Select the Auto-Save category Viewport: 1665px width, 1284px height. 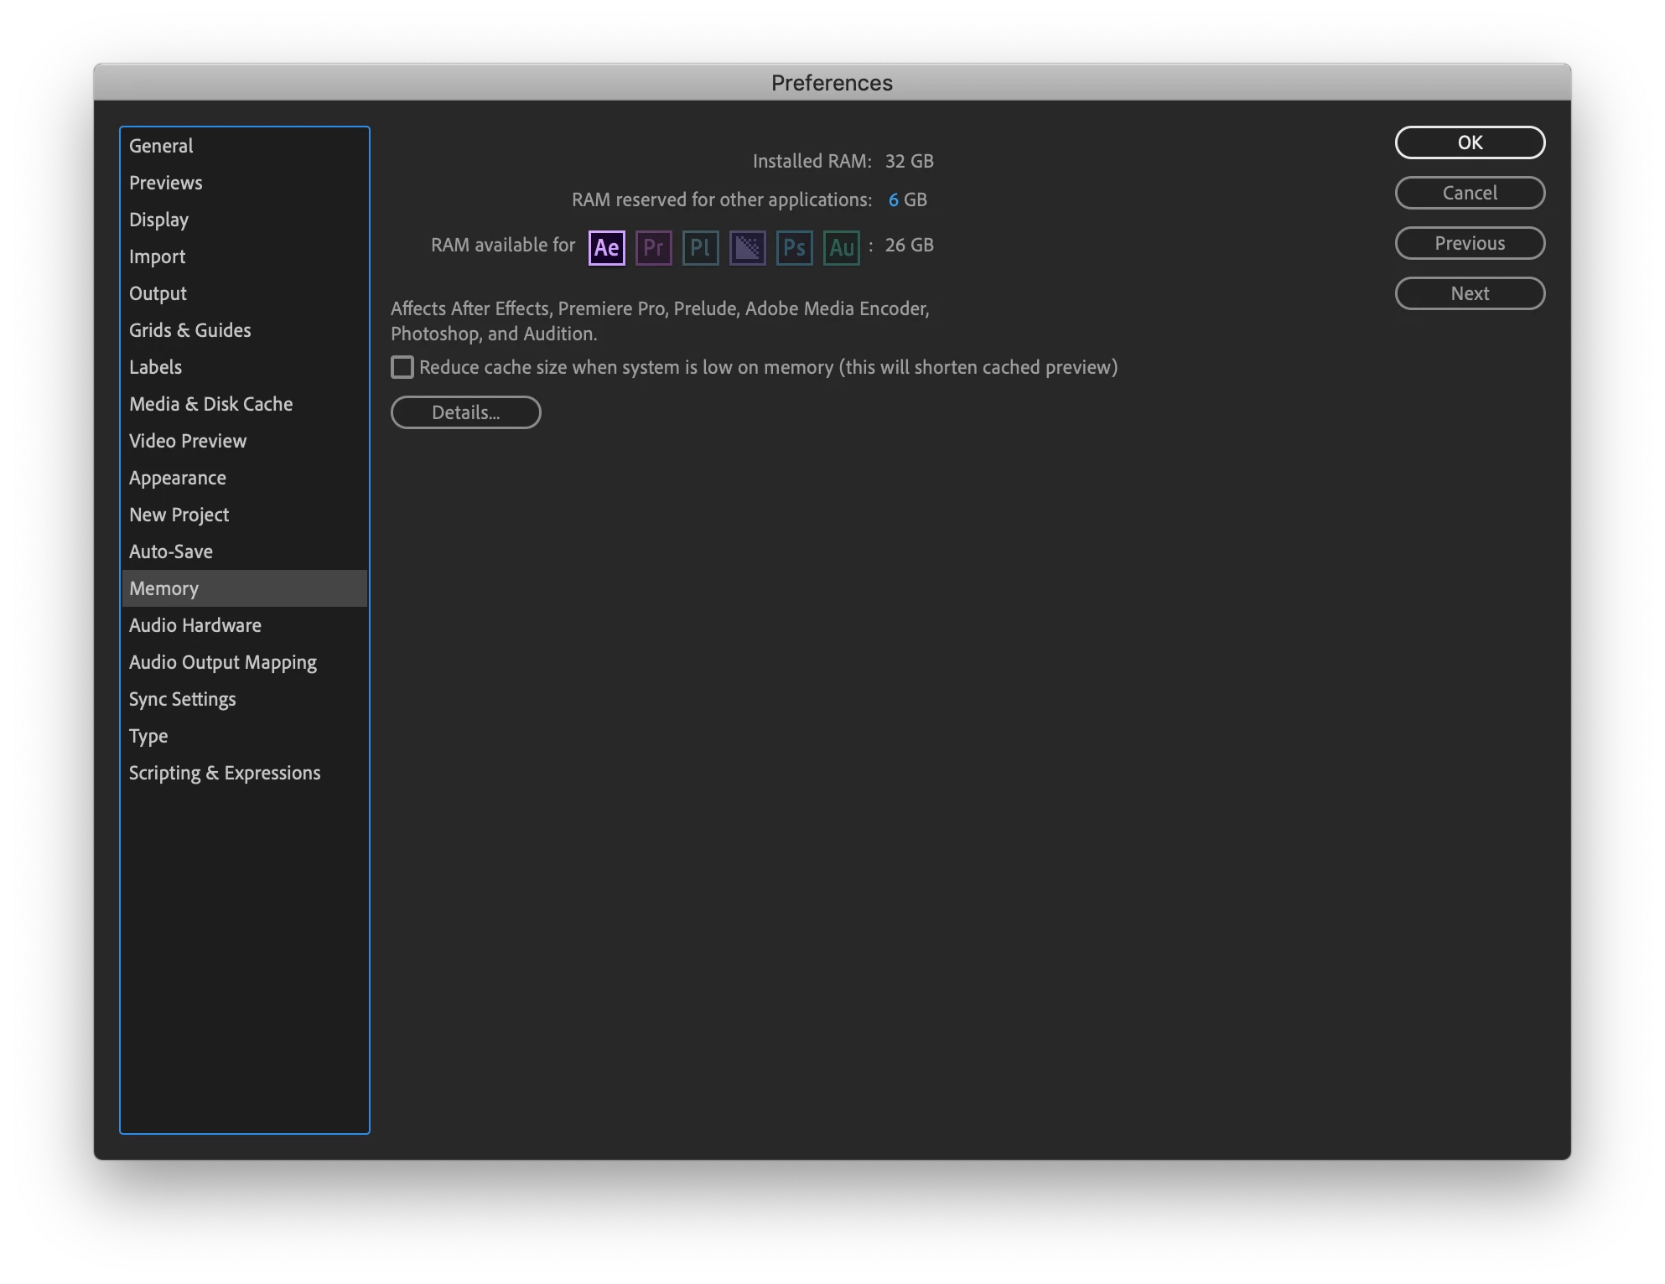click(170, 551)
